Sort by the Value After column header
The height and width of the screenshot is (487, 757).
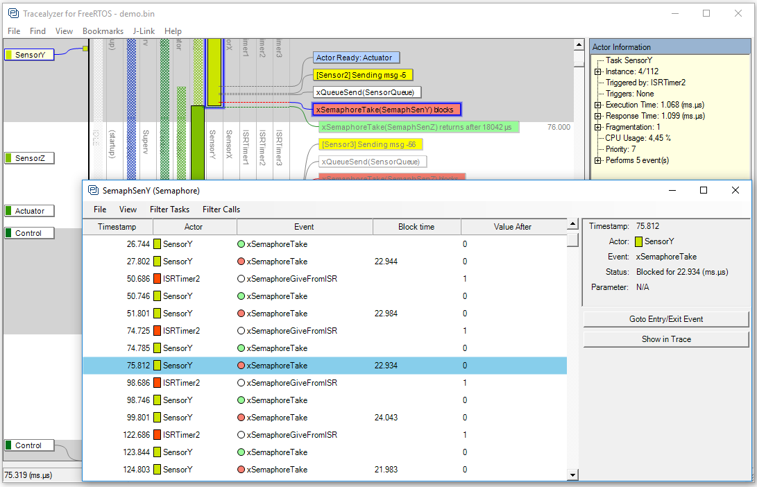(x=513, y=227)
